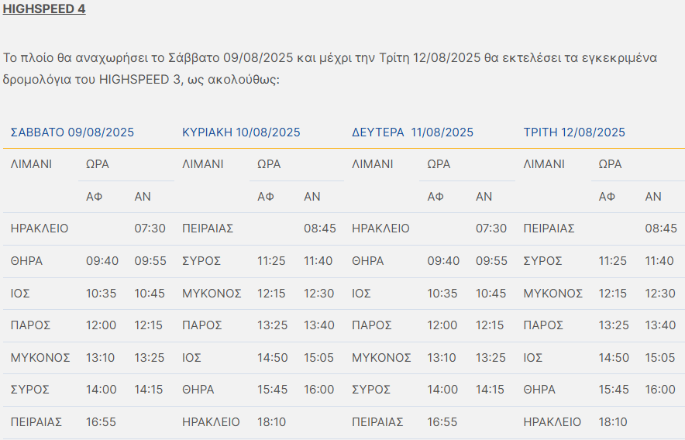685x440 pixels.
Task: Click ΗΡΑΚΛΕΙΟ in the Saturday schedule
Action: 40,229
